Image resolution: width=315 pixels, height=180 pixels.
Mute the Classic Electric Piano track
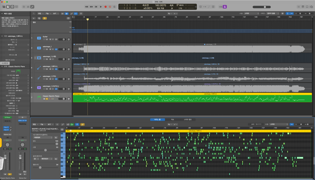[44, 99]
